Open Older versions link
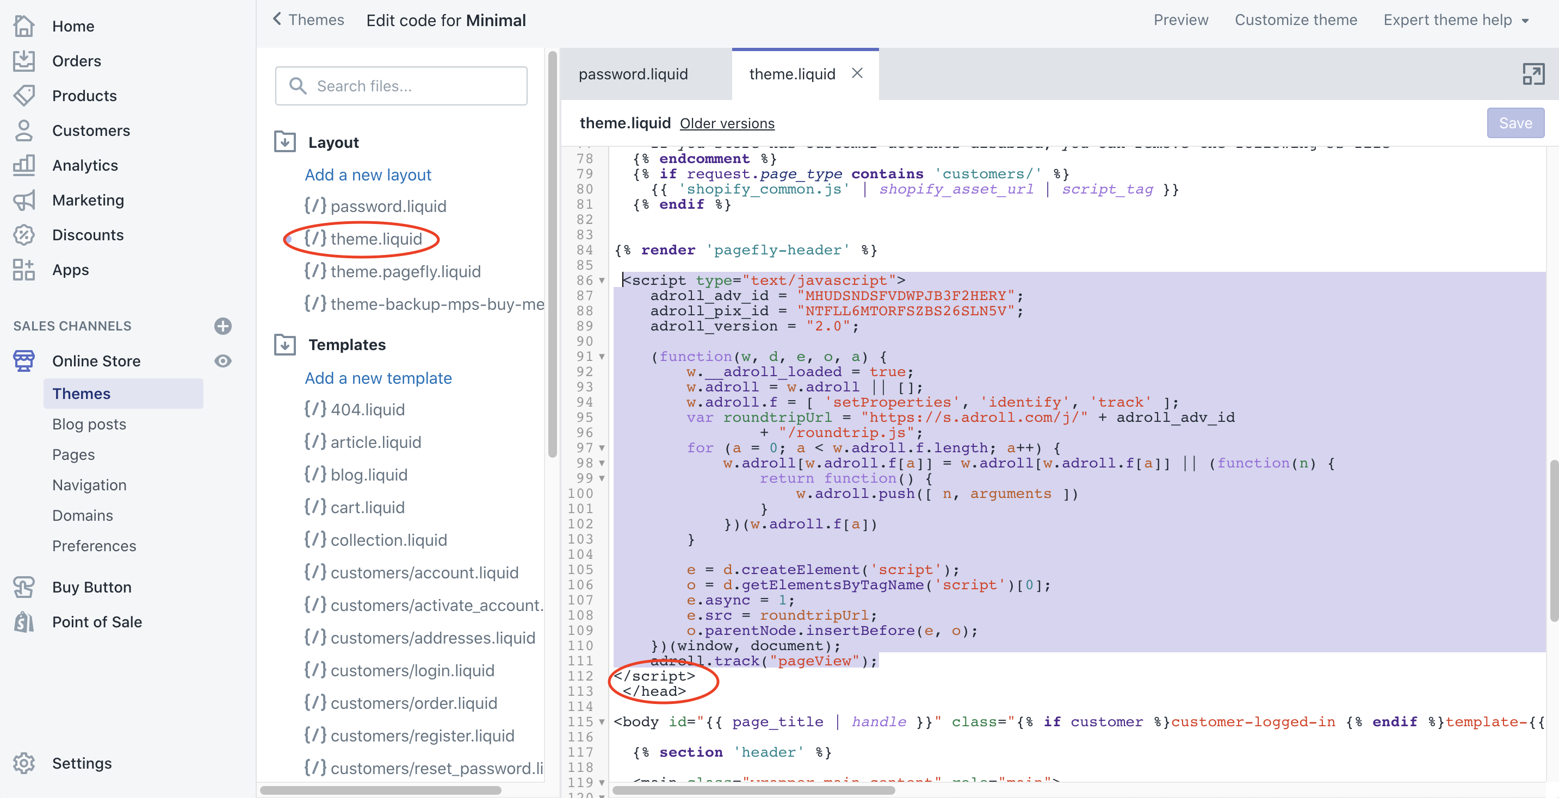 [727, 123]
